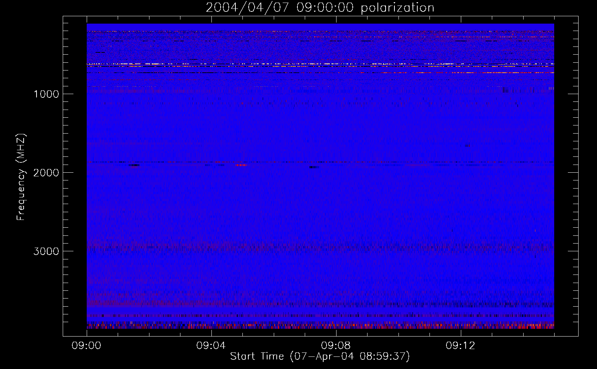The image size is (597, 369).
Task: Click the 09:12 time tick label
Action: pos(460,346)
